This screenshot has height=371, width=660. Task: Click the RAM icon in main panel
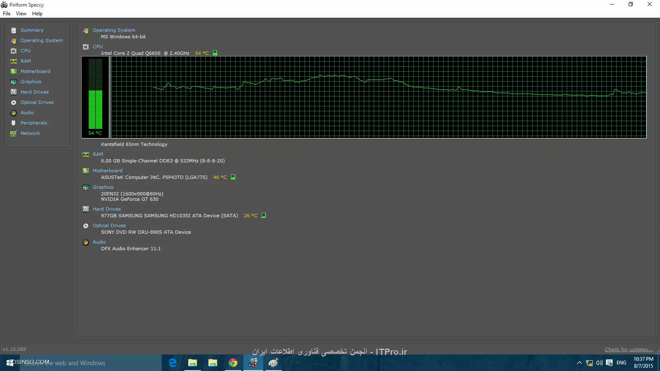tap(86, 155)
